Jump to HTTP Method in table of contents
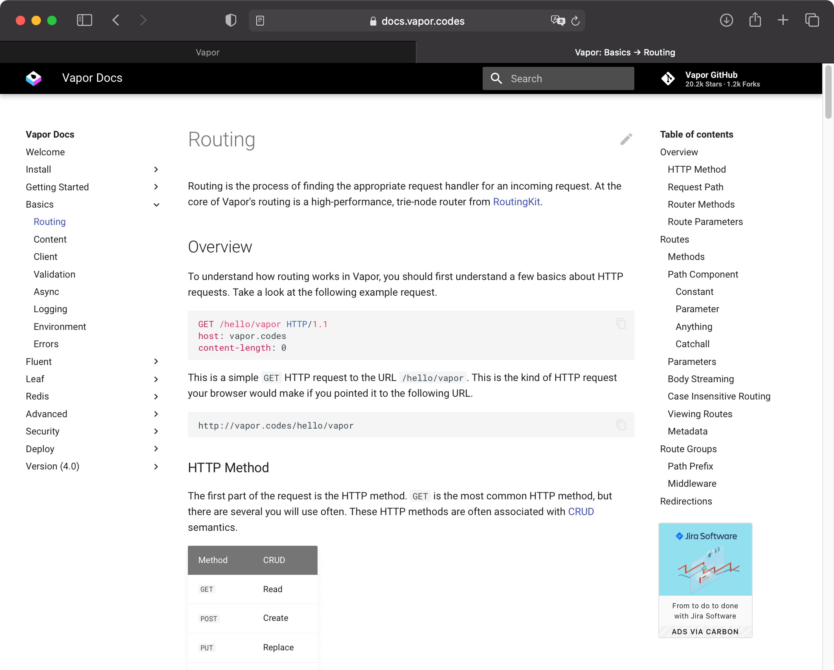 tap(696, 169)
